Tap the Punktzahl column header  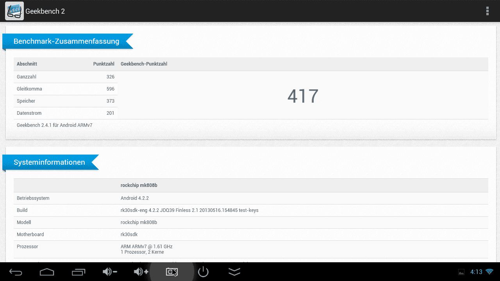coord(104,64)
